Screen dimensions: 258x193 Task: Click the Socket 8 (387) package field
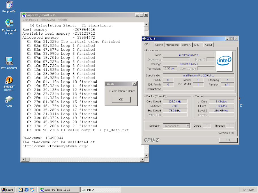(189, 64)
